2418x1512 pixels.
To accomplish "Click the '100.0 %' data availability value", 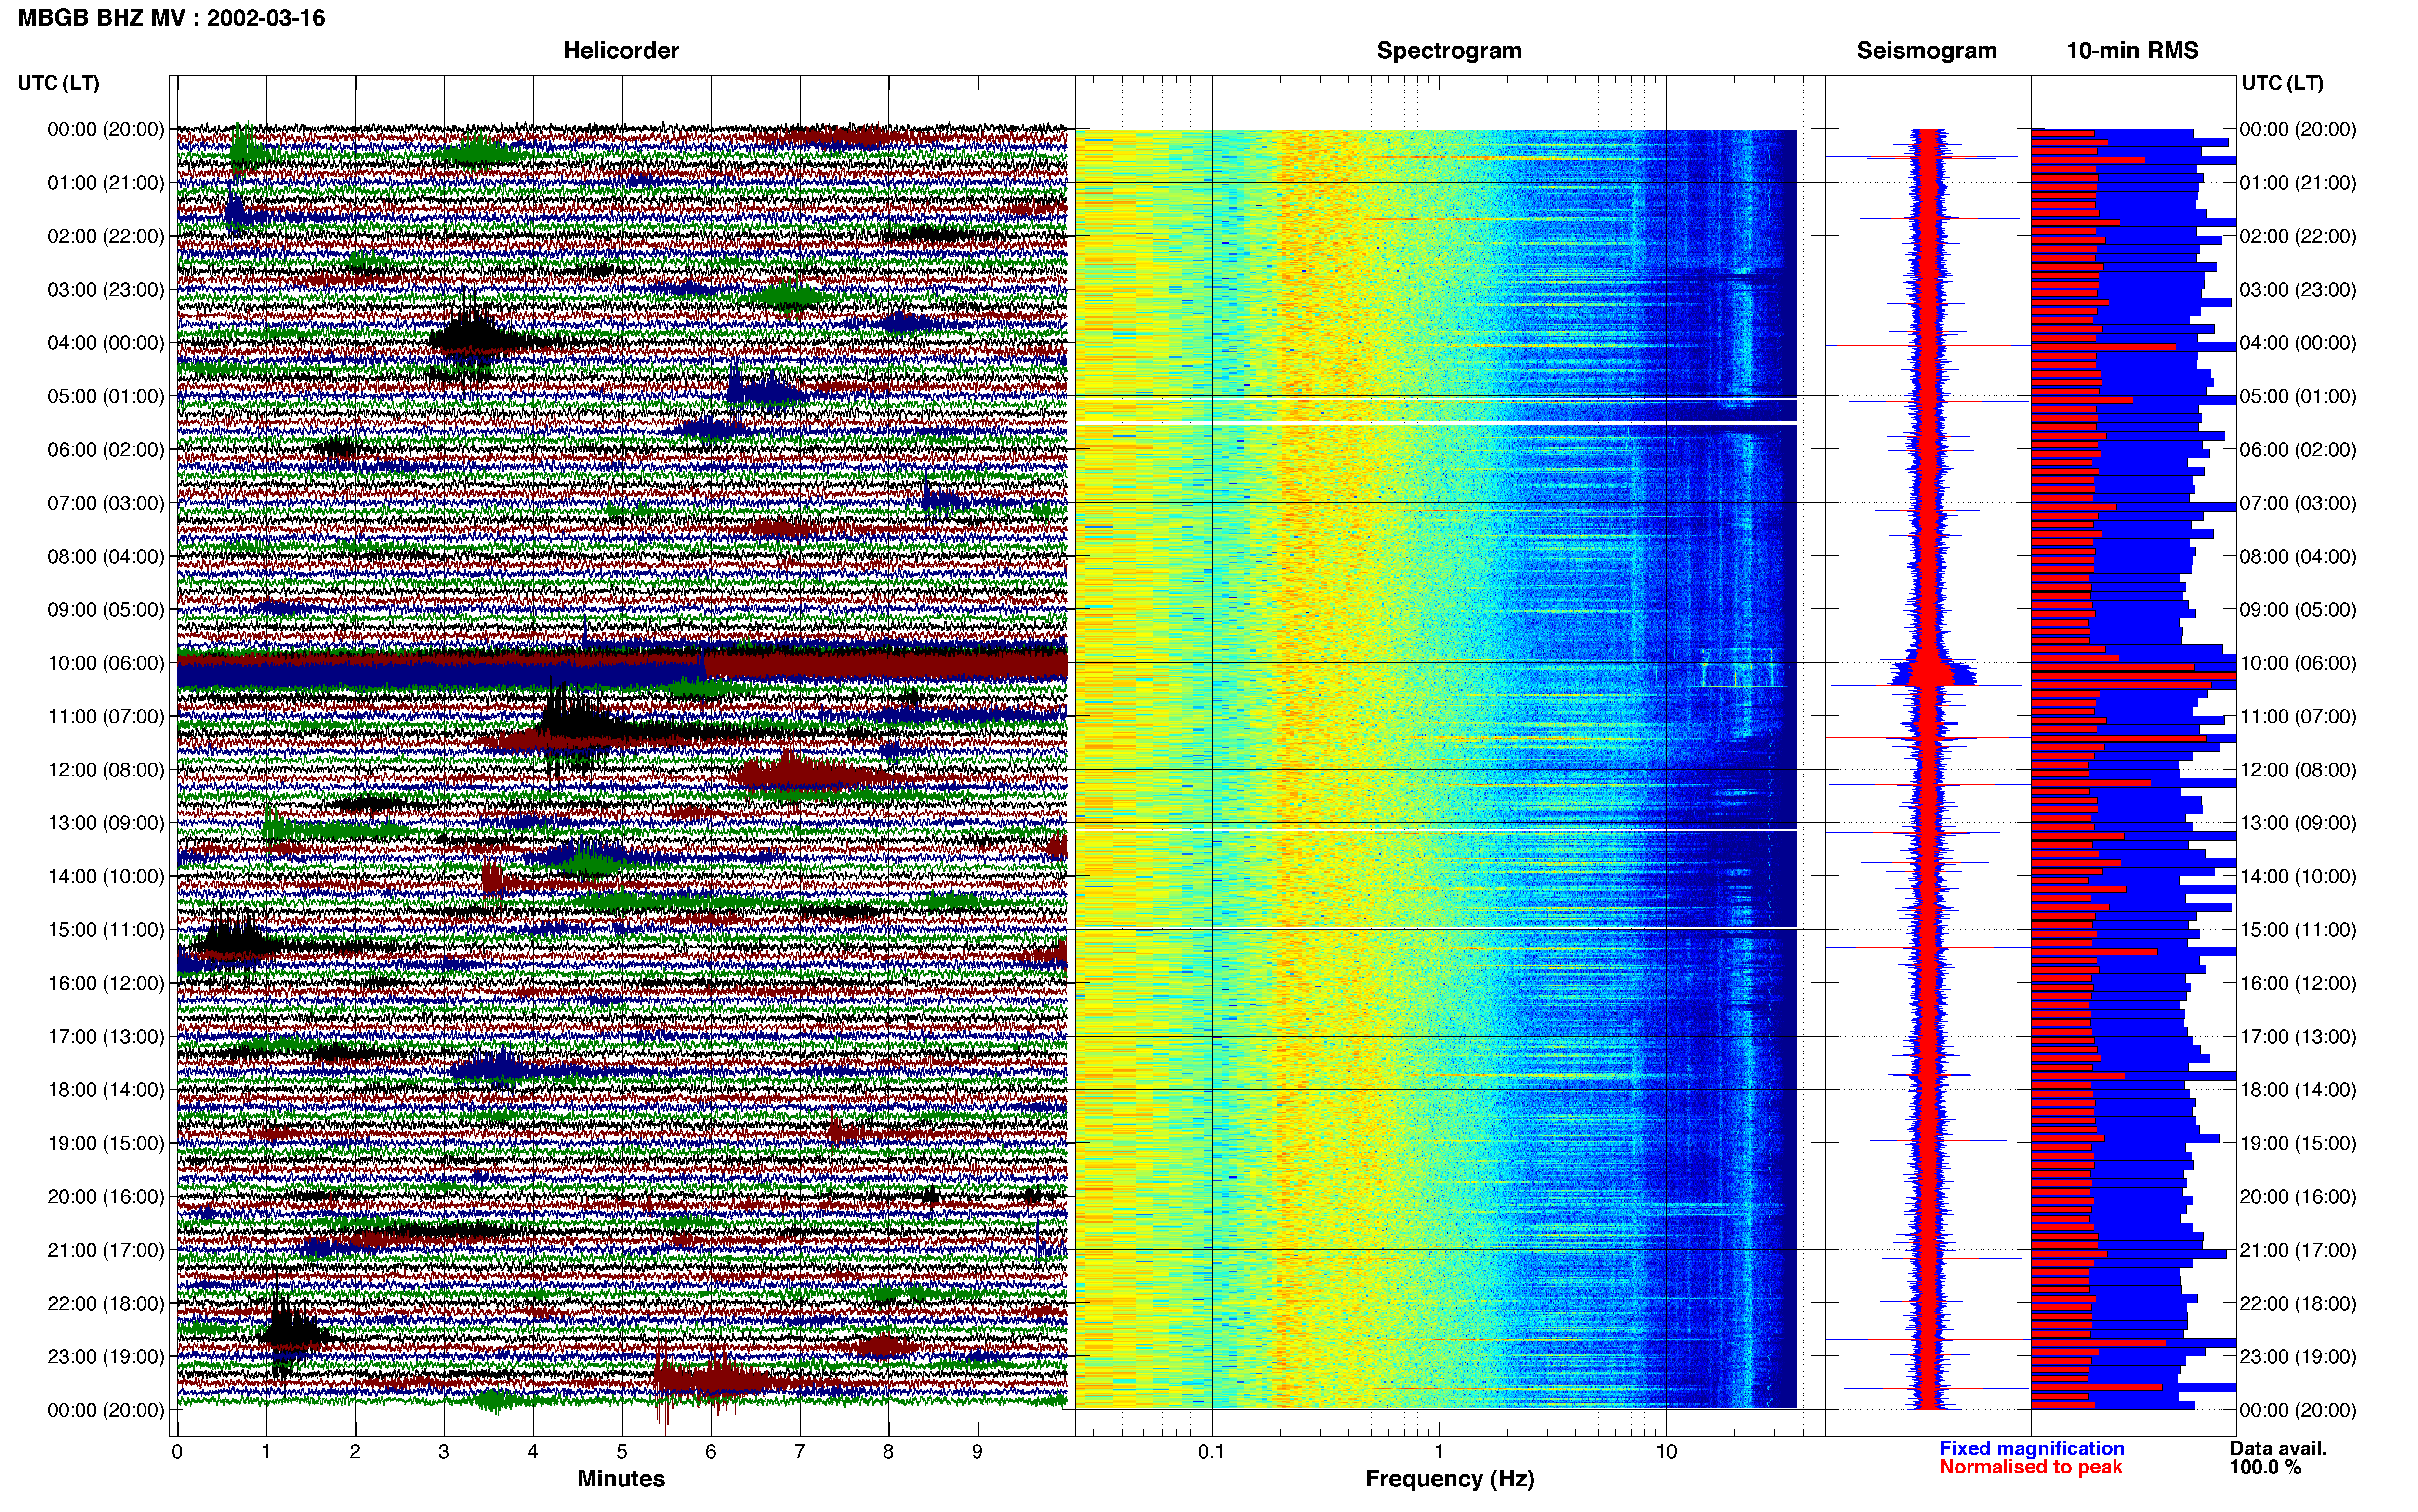I will (x=2265, y=1467).
